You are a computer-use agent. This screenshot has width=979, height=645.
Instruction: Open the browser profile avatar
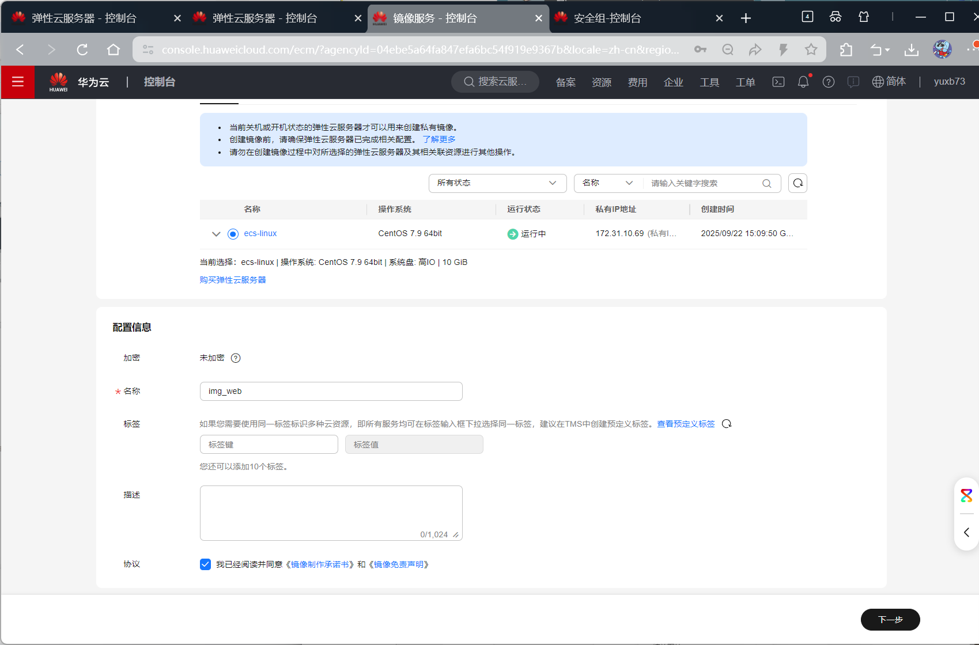[x=942, y=50]
